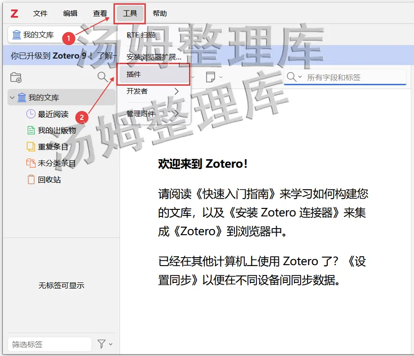The height and width of the screenshot is (356, 414).
Task: Click the 《安装 Zotero 连接器》 link
Action: (284, 213)
